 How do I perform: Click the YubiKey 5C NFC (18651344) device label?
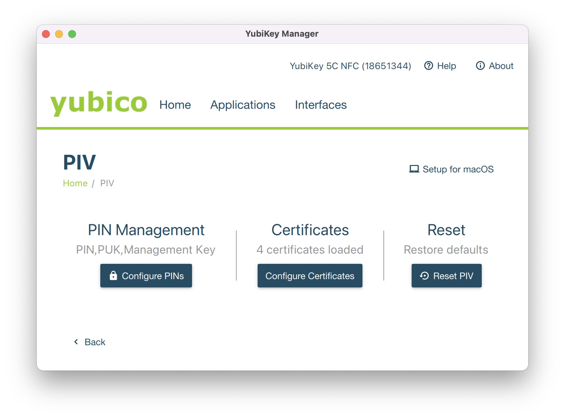coord(350,66)
